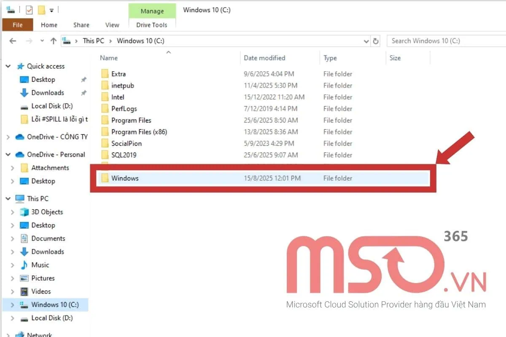
Task: Navigate up one level with the up arrow
Action: (53, 40)
